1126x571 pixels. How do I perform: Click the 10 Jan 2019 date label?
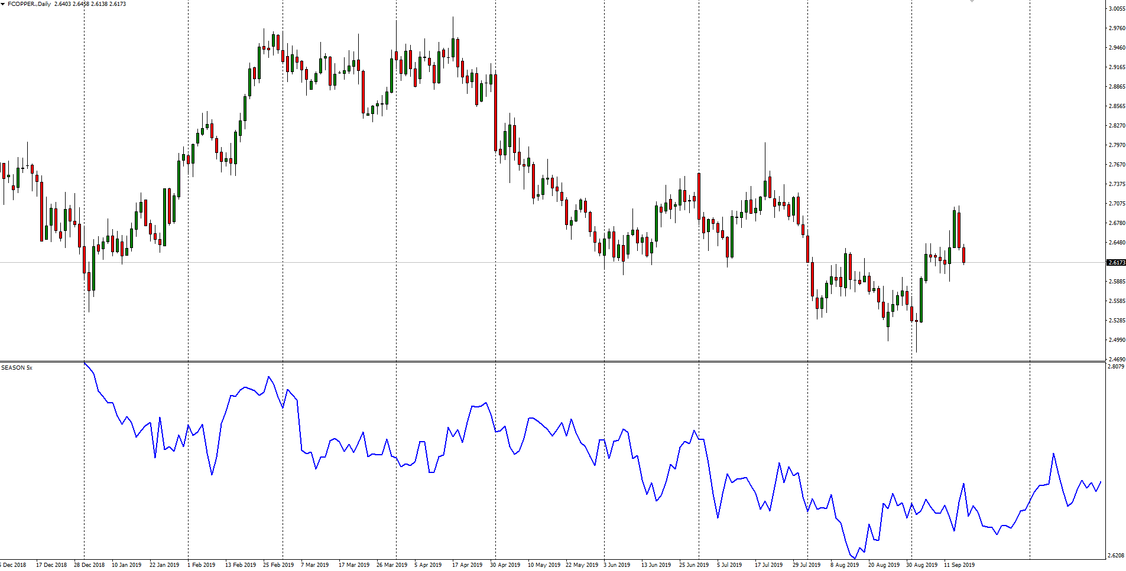[x=126, y=565]
